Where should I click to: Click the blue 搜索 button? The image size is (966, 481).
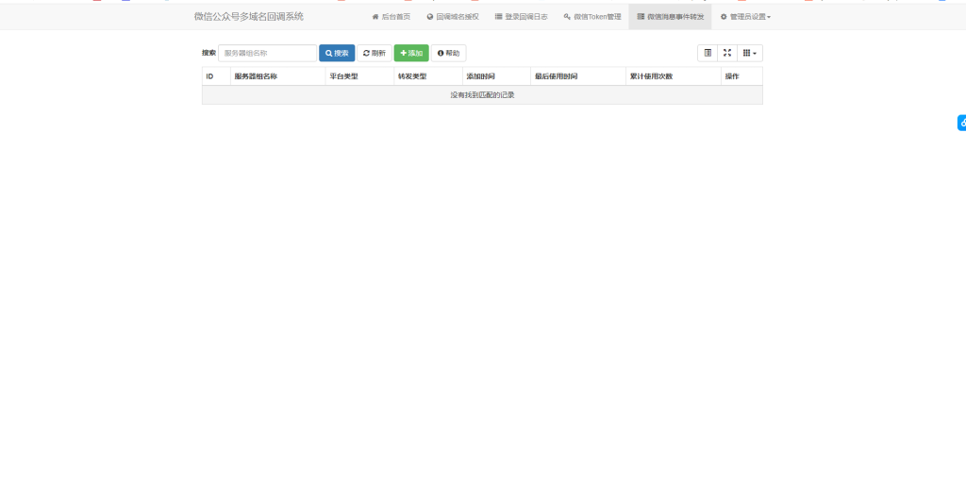click(x=337, y=53)
